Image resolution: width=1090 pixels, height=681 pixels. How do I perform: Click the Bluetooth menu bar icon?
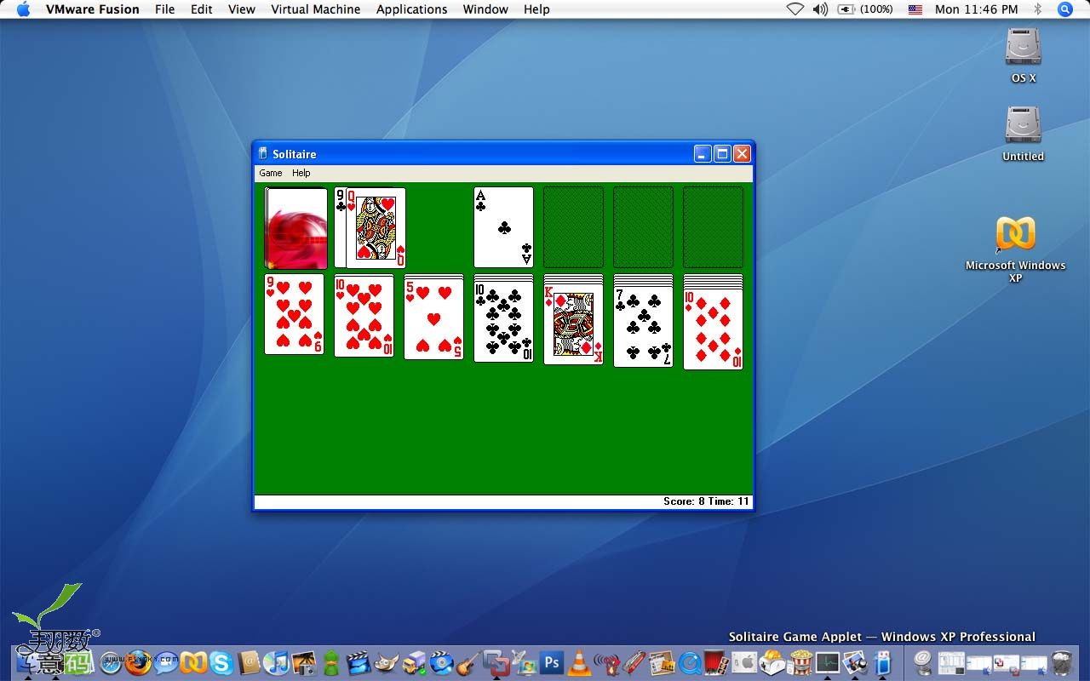pyautogui.click(x=1037, y=9)
